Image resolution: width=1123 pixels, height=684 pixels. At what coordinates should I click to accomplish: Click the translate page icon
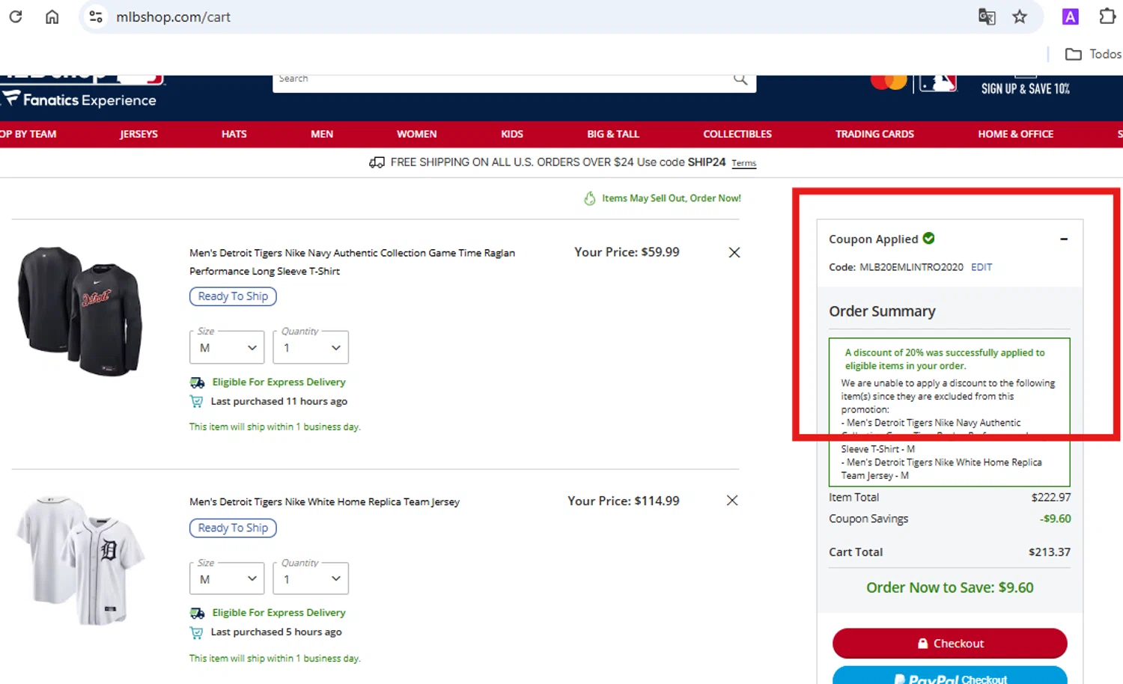tap(987, 16)
